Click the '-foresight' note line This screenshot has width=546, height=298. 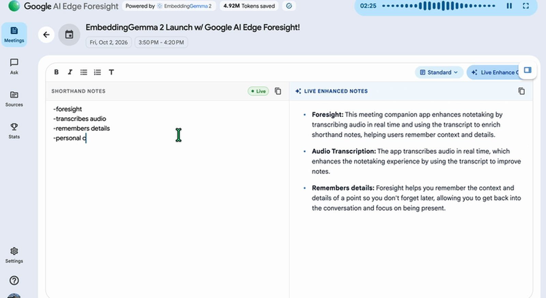tap(68, 109)
